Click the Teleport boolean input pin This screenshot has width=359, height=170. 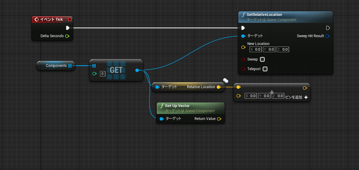point(243,69)
